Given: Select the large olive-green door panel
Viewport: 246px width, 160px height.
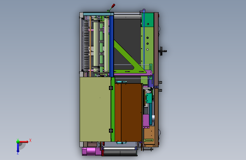Looking at the screenshot, I should [95, 109].
